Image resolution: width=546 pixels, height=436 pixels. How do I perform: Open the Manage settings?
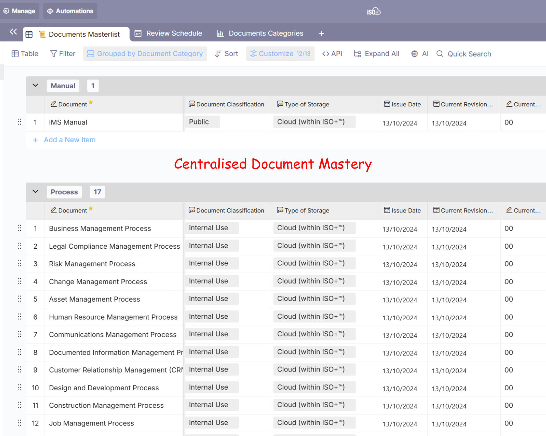click(20, 11)
